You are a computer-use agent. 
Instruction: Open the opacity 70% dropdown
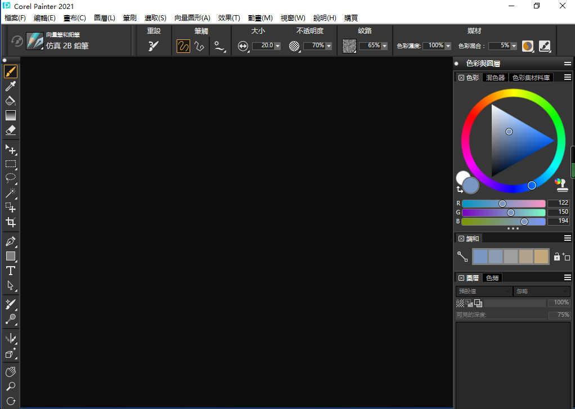329,46
